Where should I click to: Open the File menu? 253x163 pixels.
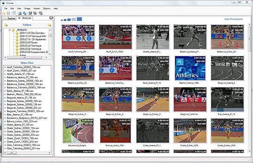6,8
